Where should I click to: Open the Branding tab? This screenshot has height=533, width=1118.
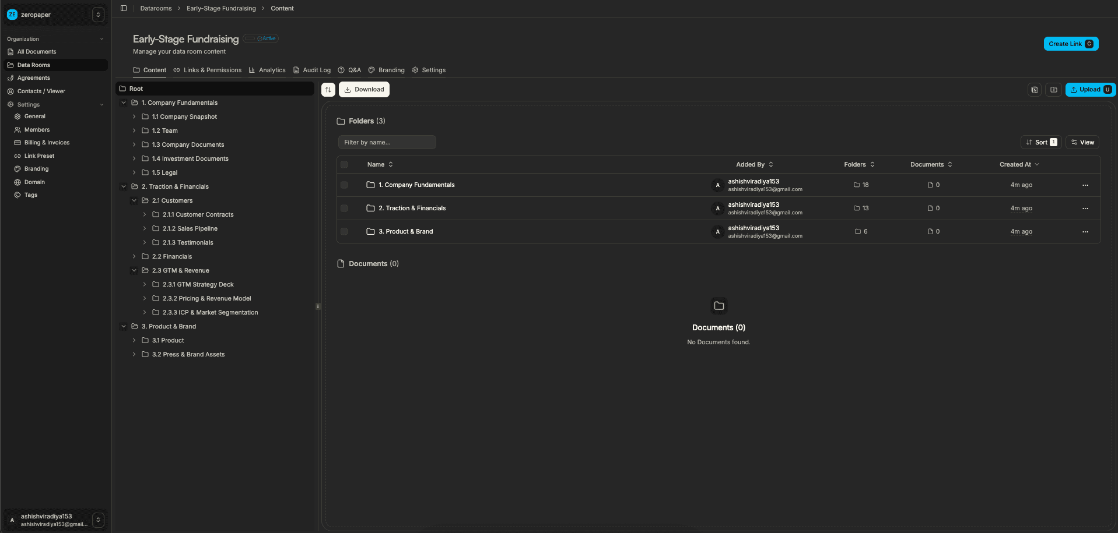[386, 70]
